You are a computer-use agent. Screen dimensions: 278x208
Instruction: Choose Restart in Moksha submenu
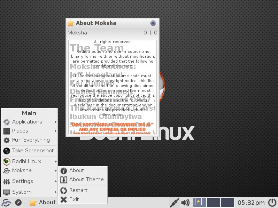click(83, 190)
